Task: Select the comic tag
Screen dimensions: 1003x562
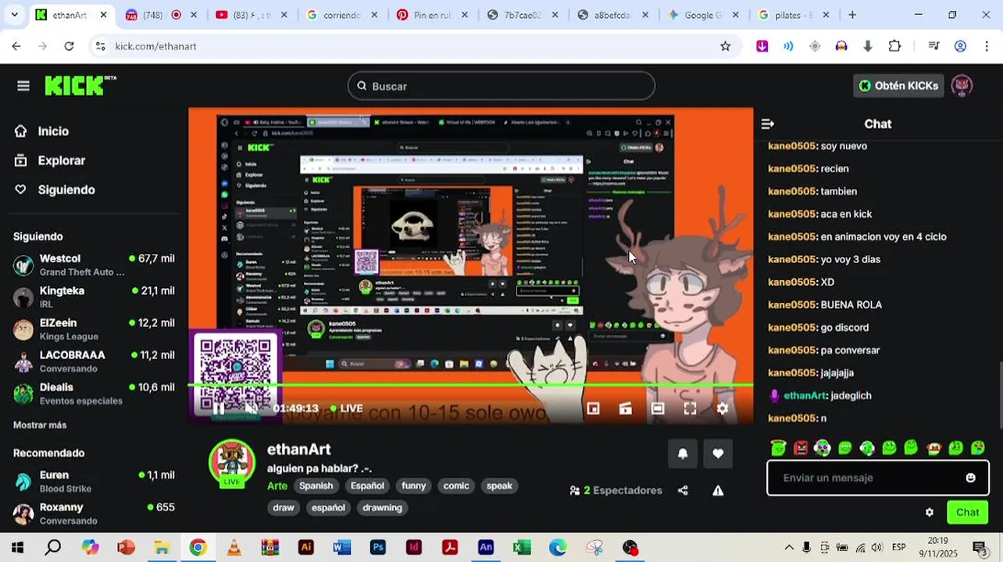Action: point(456,486)
